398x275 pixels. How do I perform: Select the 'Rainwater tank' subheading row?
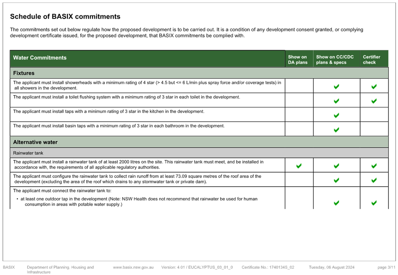coord(199,153)
